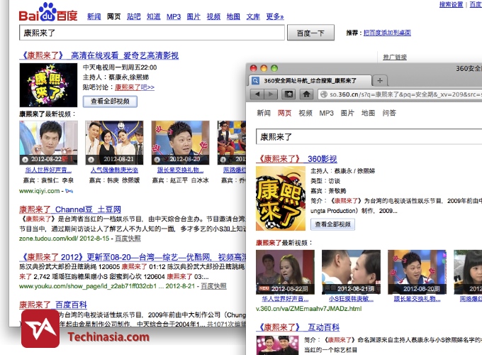Open 康熙来了吧 forum link
This screenshot has height=355, width=482.
click(x=135, y=87)
